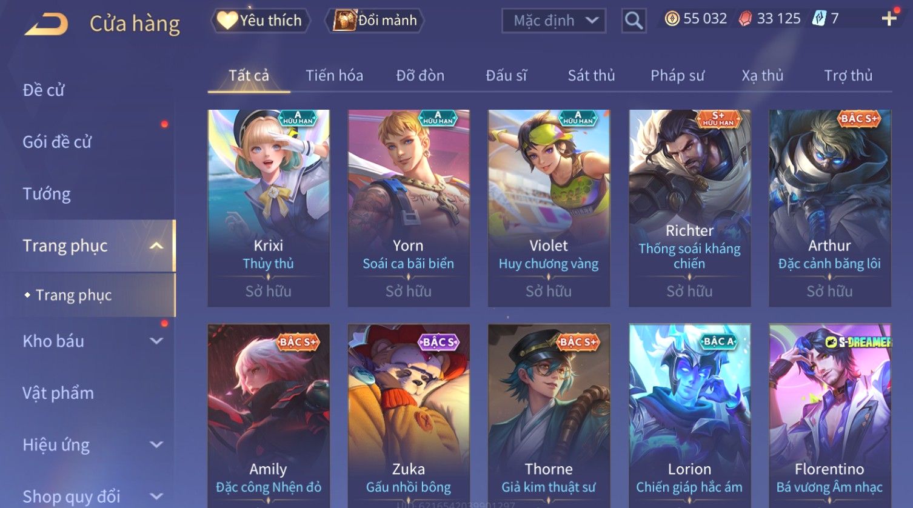Tap the plus icon to add currency
The height and width of the screenshot is (508, 913).
[889, 19]
